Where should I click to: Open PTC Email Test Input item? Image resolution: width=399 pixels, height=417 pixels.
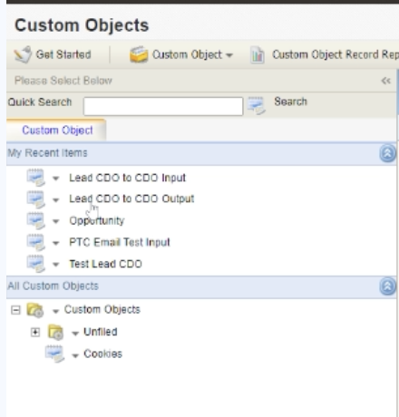click(x=120, y=242)
